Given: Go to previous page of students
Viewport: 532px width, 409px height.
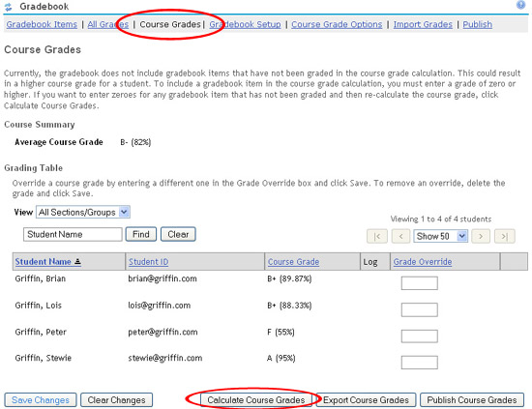Looking at the screenshot, I should click(400, 236).
